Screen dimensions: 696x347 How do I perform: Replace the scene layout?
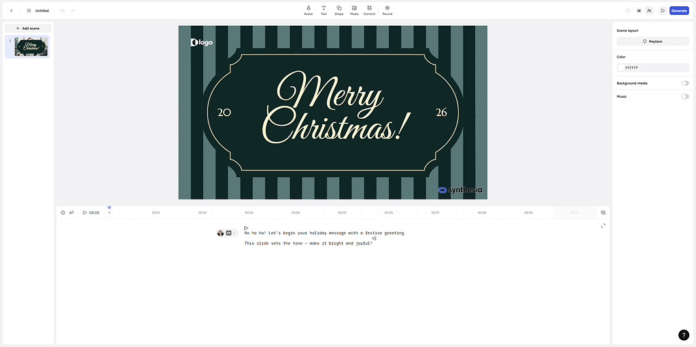pyautogui.click(x=652, y=41)
